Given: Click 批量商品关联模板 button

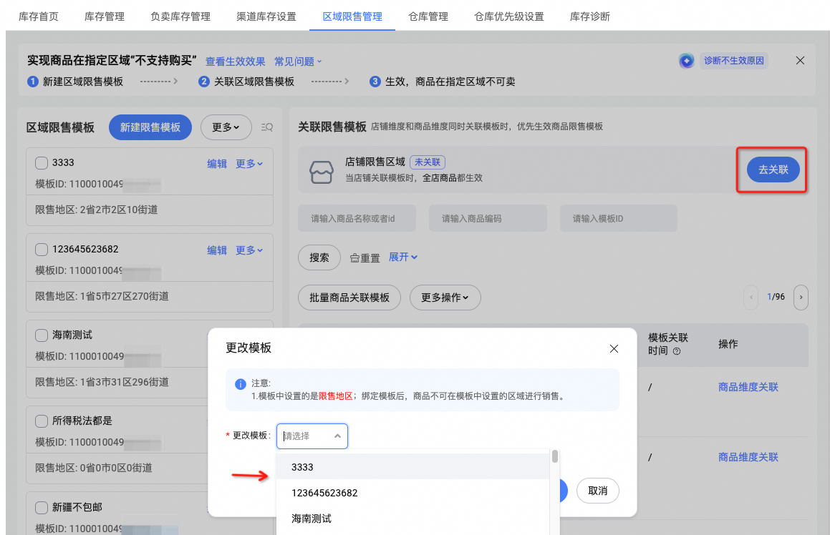Looking at the screenshot, I should (x=349, y=298).
